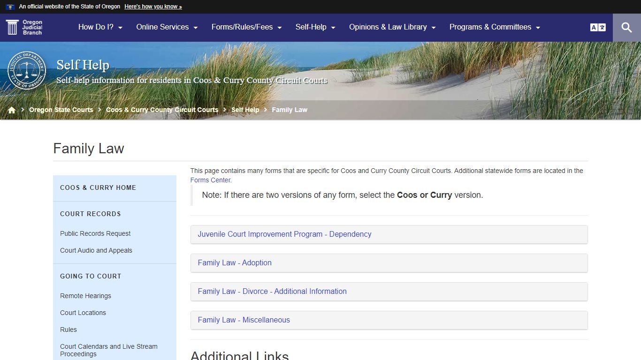Go to Oregon State Courts breadcrumb
Screen dimensions: 641x360
coord(61,110)
